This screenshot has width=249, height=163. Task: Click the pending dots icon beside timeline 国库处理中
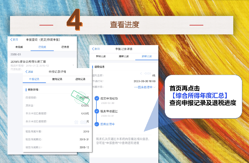97,124
